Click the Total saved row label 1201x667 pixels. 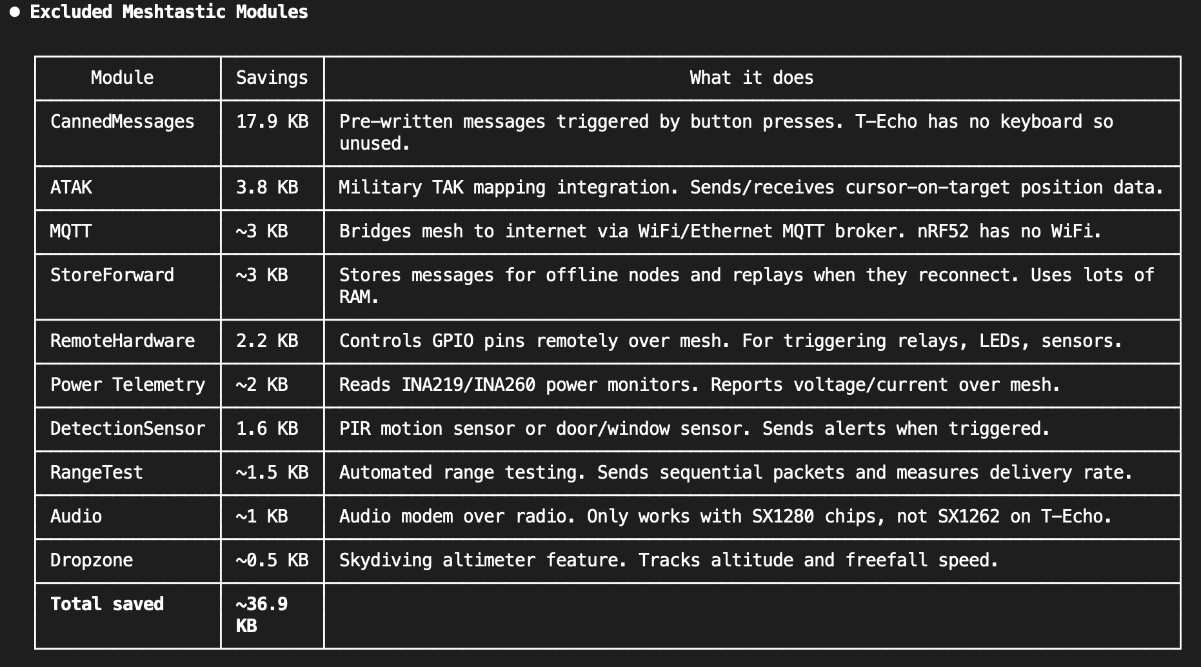tap(106, 604)
